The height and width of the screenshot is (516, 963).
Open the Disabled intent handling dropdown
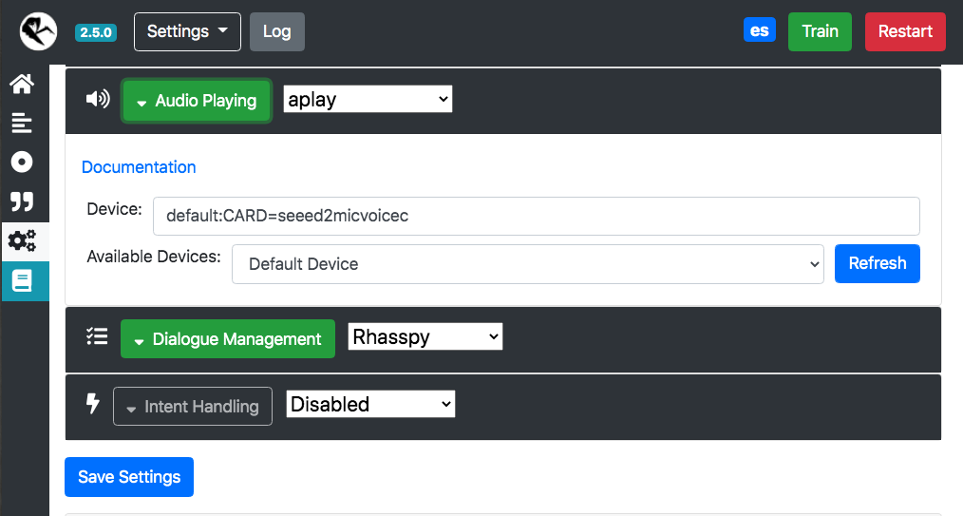pos(371,404)
